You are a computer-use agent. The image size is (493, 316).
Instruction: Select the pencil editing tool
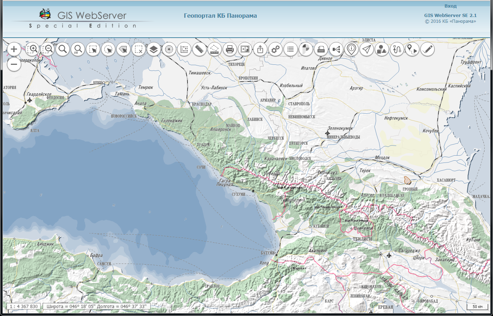tap(427, 49)
